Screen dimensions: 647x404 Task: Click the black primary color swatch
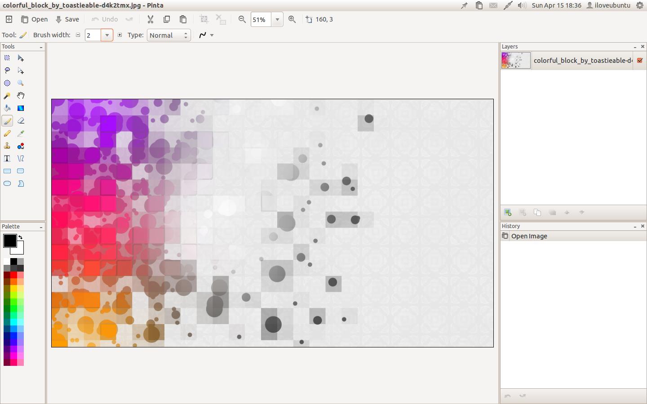point(9,240)
